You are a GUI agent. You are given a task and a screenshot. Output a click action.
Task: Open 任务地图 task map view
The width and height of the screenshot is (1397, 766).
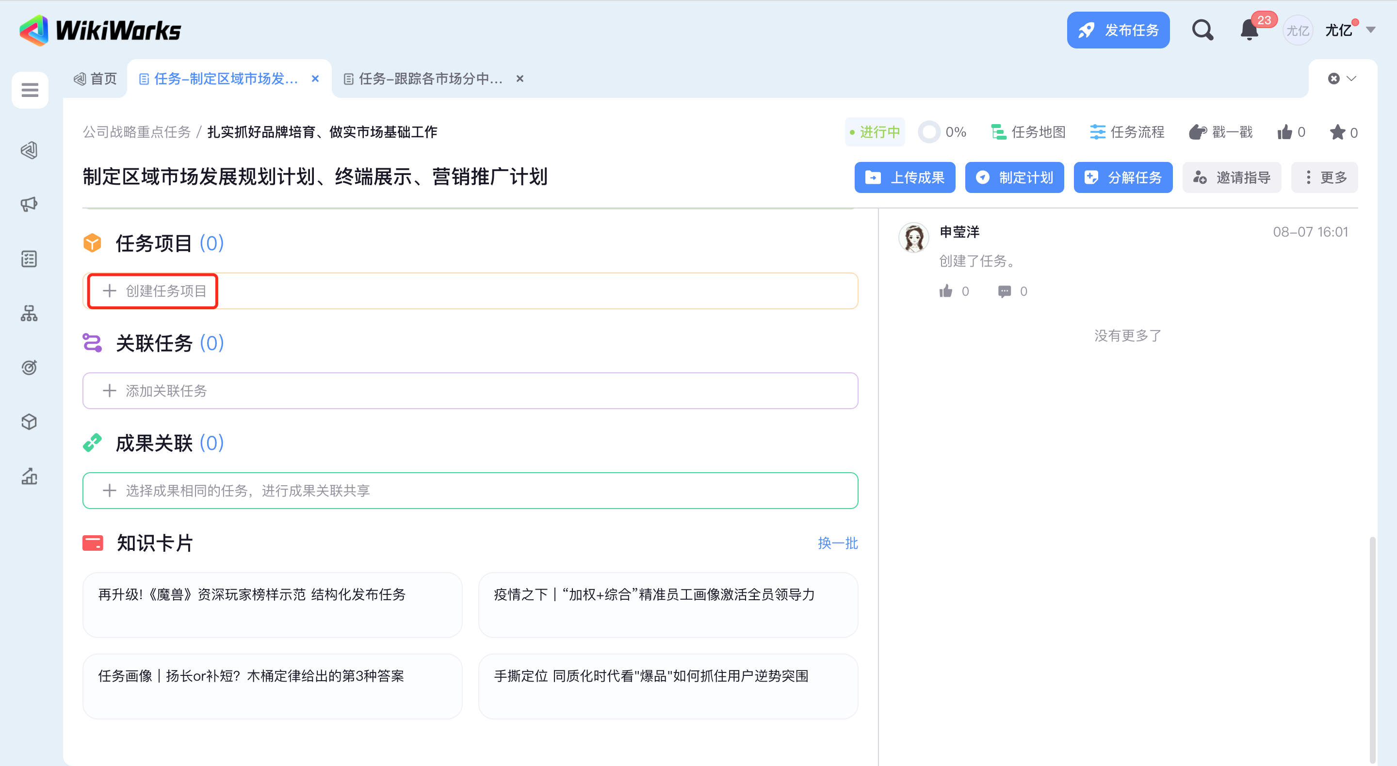pos(1028,132)
